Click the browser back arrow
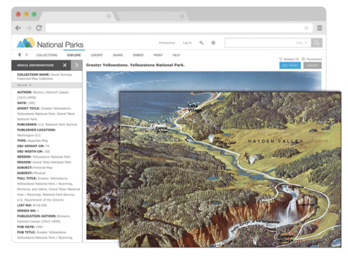This screenshot has width=348, height=256. pyautogui.click(x=18, y=28)
